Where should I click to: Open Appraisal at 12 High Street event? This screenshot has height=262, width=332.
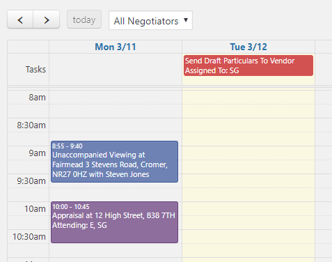[x=114, y=222]
